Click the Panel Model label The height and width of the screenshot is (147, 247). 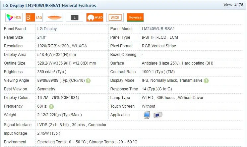pos(121,29)
